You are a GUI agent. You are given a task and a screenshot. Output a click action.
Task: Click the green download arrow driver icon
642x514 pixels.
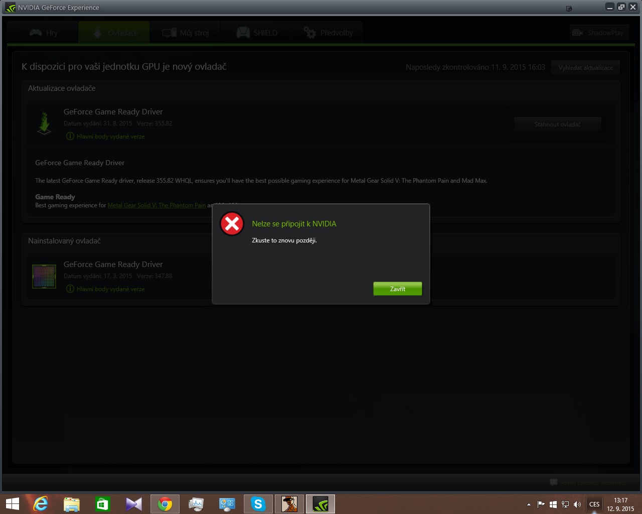[44, 123]
